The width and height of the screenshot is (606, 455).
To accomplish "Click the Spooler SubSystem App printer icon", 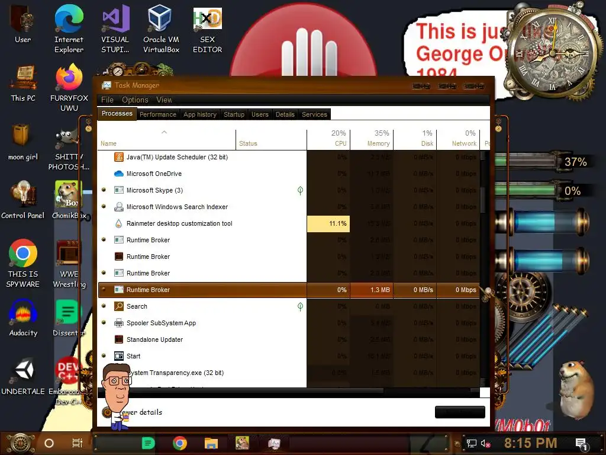I will [x=118, y=323].
